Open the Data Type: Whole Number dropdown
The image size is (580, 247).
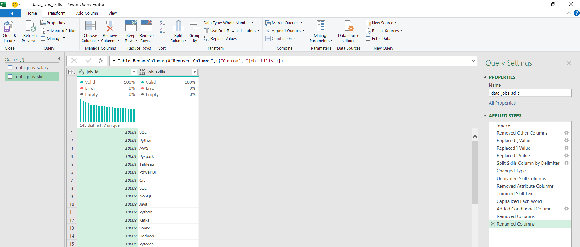pos(229,23)
